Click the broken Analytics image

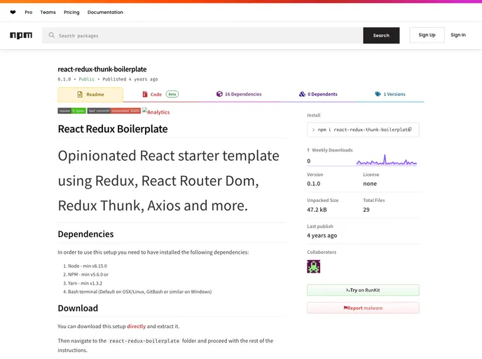point(156,111)
